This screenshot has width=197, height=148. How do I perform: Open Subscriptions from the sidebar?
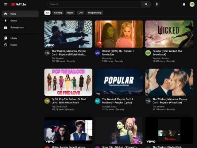[x=20, y=27]
